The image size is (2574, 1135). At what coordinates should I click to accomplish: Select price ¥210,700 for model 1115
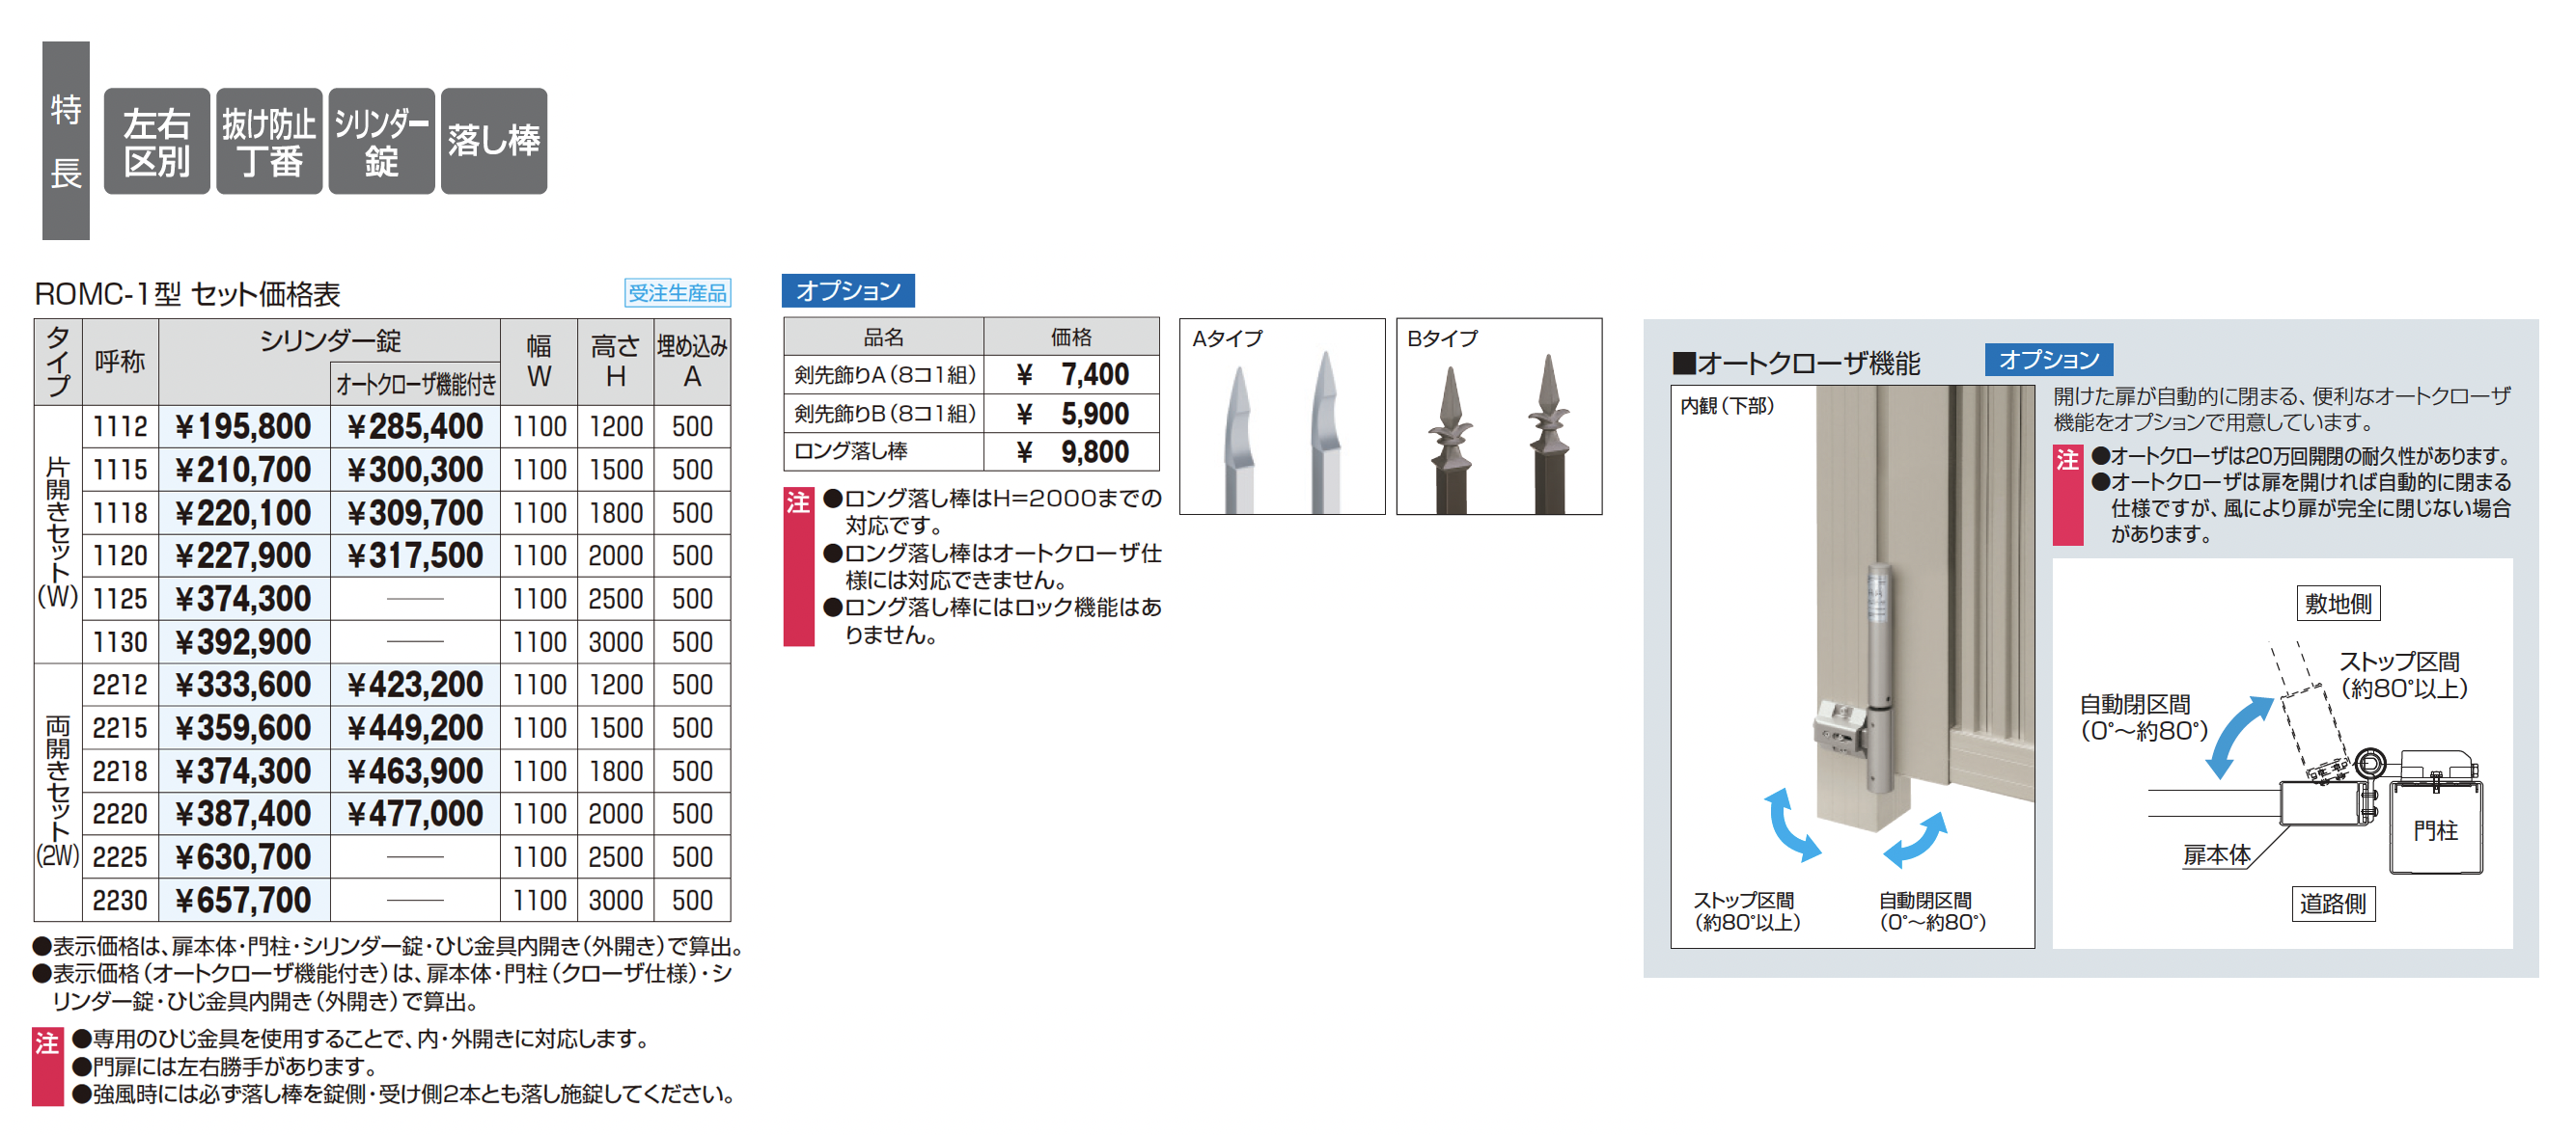pyautogui.click(x=244, y=470)
